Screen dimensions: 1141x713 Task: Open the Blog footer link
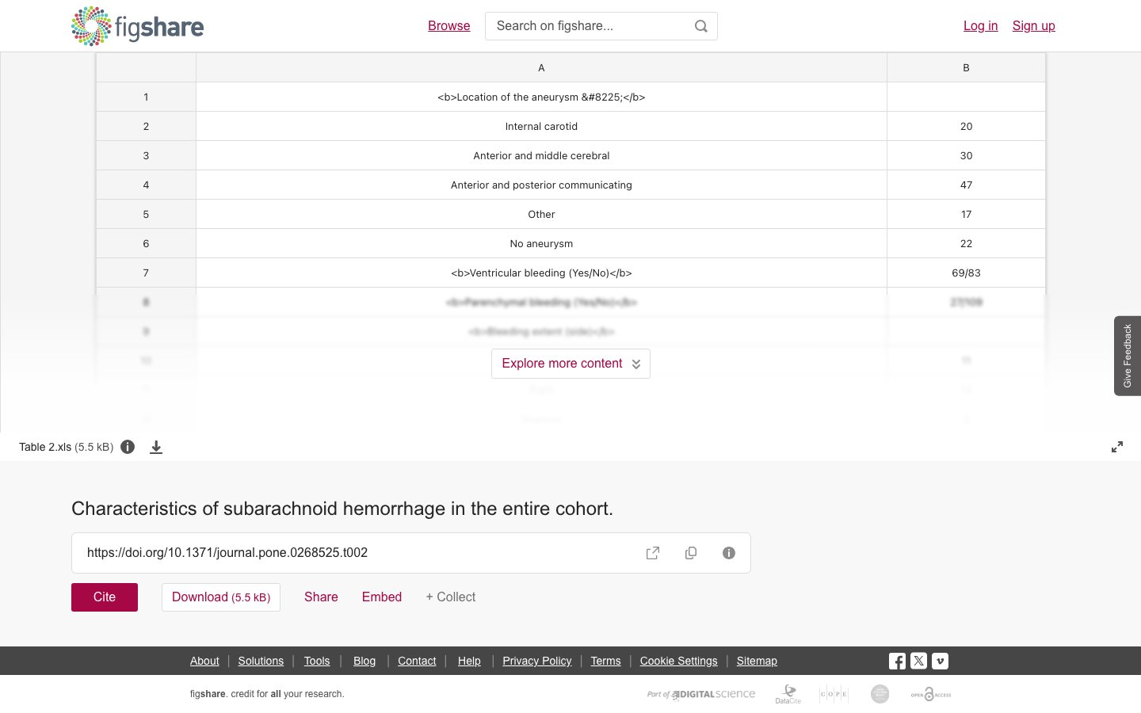[364, 661]
